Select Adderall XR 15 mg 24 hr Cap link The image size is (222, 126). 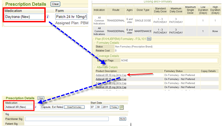(111, 79)
